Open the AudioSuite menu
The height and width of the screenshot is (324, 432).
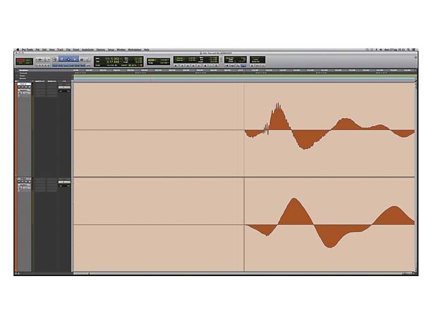coord(88,49)
